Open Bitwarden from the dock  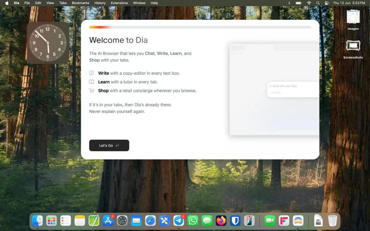(x=235, y=221)
